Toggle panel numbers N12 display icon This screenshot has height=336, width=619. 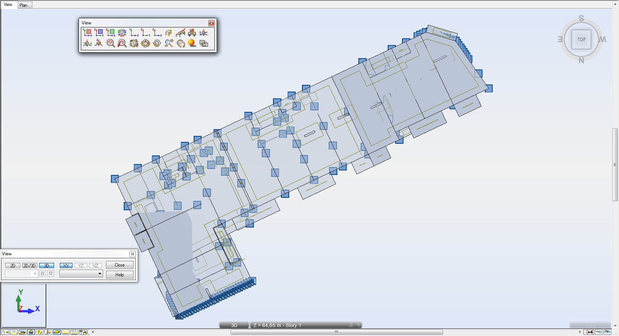pyautogui.click(x=23, y=332)
